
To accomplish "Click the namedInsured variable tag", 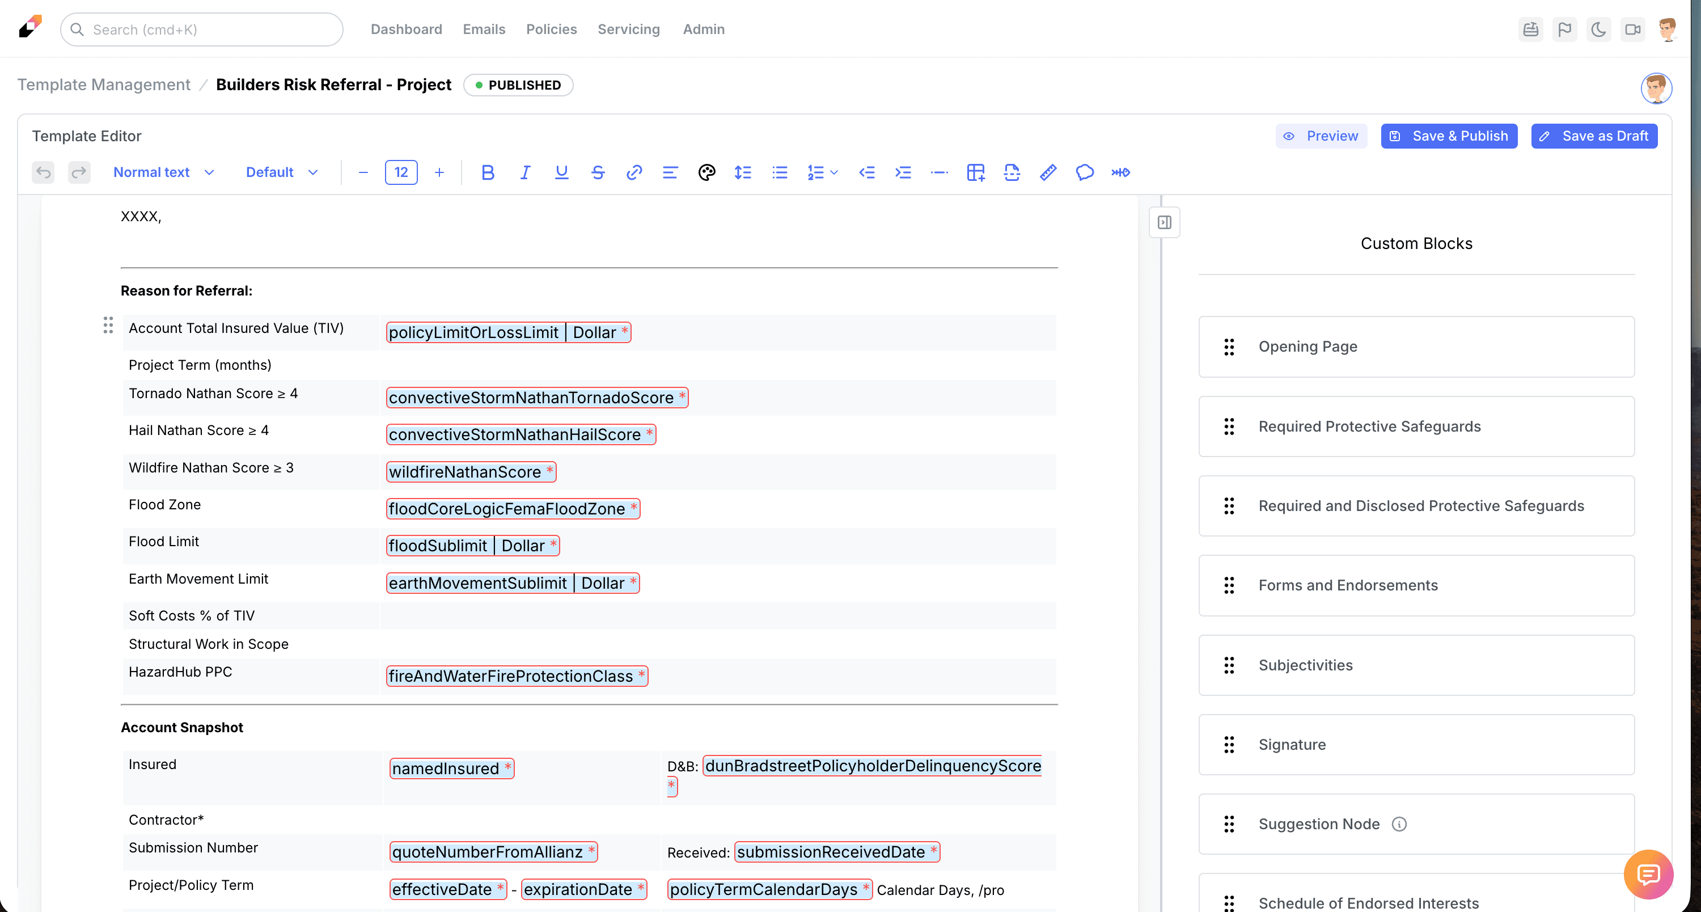I will click(x=452, y=768).
